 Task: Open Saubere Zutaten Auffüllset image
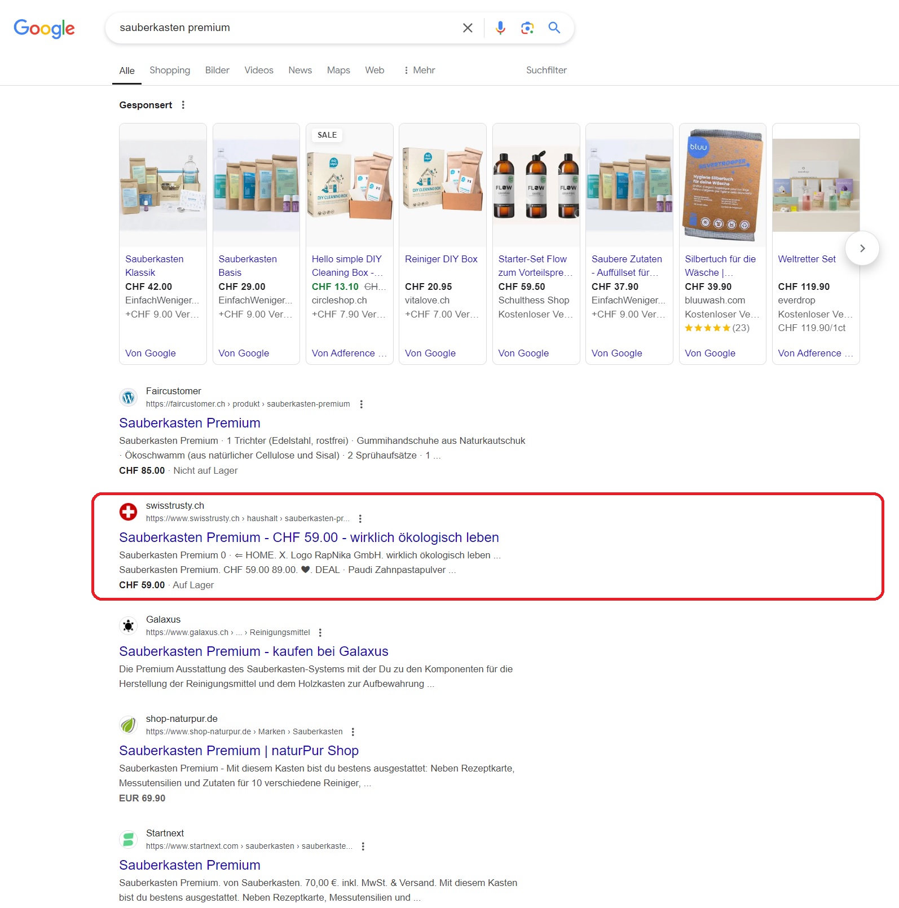[629, 185]
